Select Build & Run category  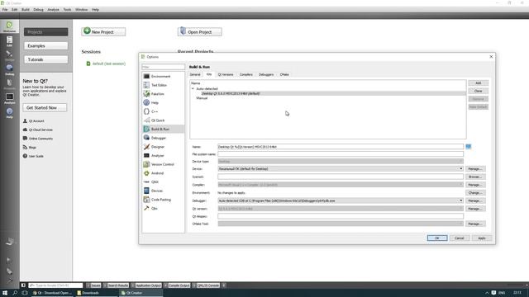pyautogui.click(x=164, y=129)
